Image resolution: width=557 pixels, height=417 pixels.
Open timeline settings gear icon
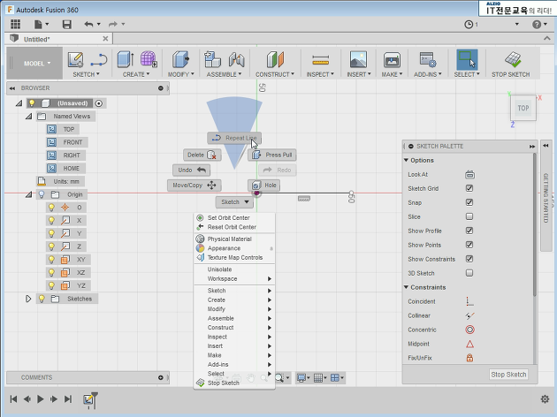[545, 399]
